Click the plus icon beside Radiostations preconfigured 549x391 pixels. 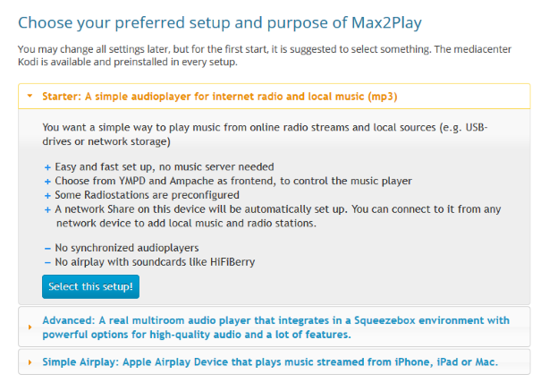47,195
